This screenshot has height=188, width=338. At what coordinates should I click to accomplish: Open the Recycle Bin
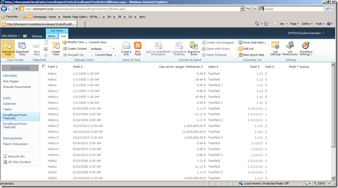point(14,156)
